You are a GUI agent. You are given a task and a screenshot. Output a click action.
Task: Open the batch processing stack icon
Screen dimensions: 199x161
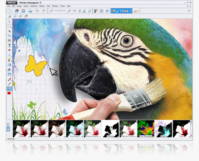pos(107,11)
